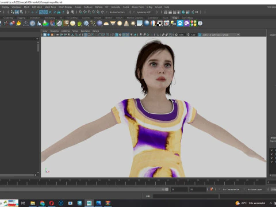This screenshot has height=207, width=276.
Task: Open the viewport Lighting menu
Action: tap(66, 31)
